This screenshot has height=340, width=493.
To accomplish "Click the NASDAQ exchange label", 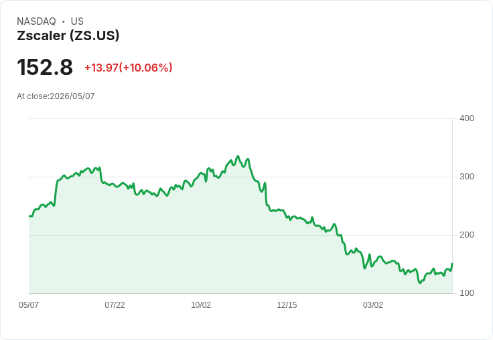I will pyautogui.click(x=36, y=21).
